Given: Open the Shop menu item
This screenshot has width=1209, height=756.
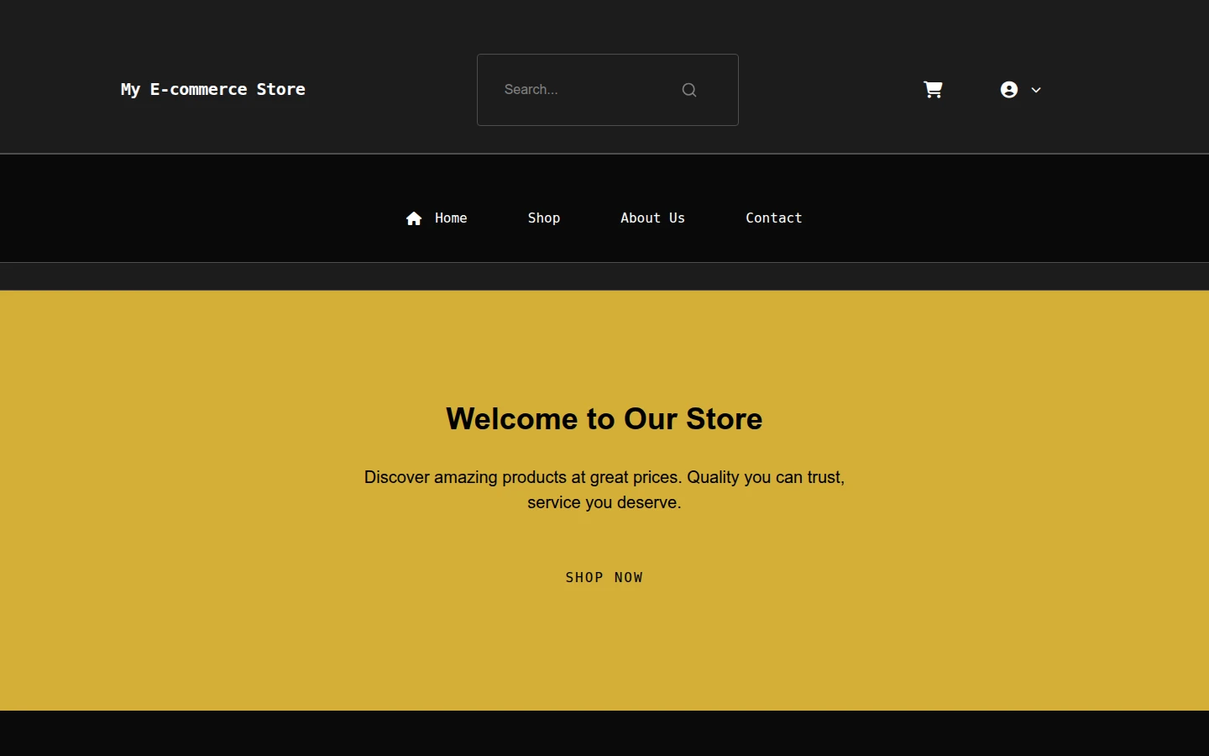Looking at the screenshot, I should tap(544, 218).
